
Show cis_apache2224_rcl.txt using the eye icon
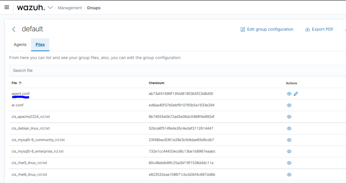(x=289, y=116)
